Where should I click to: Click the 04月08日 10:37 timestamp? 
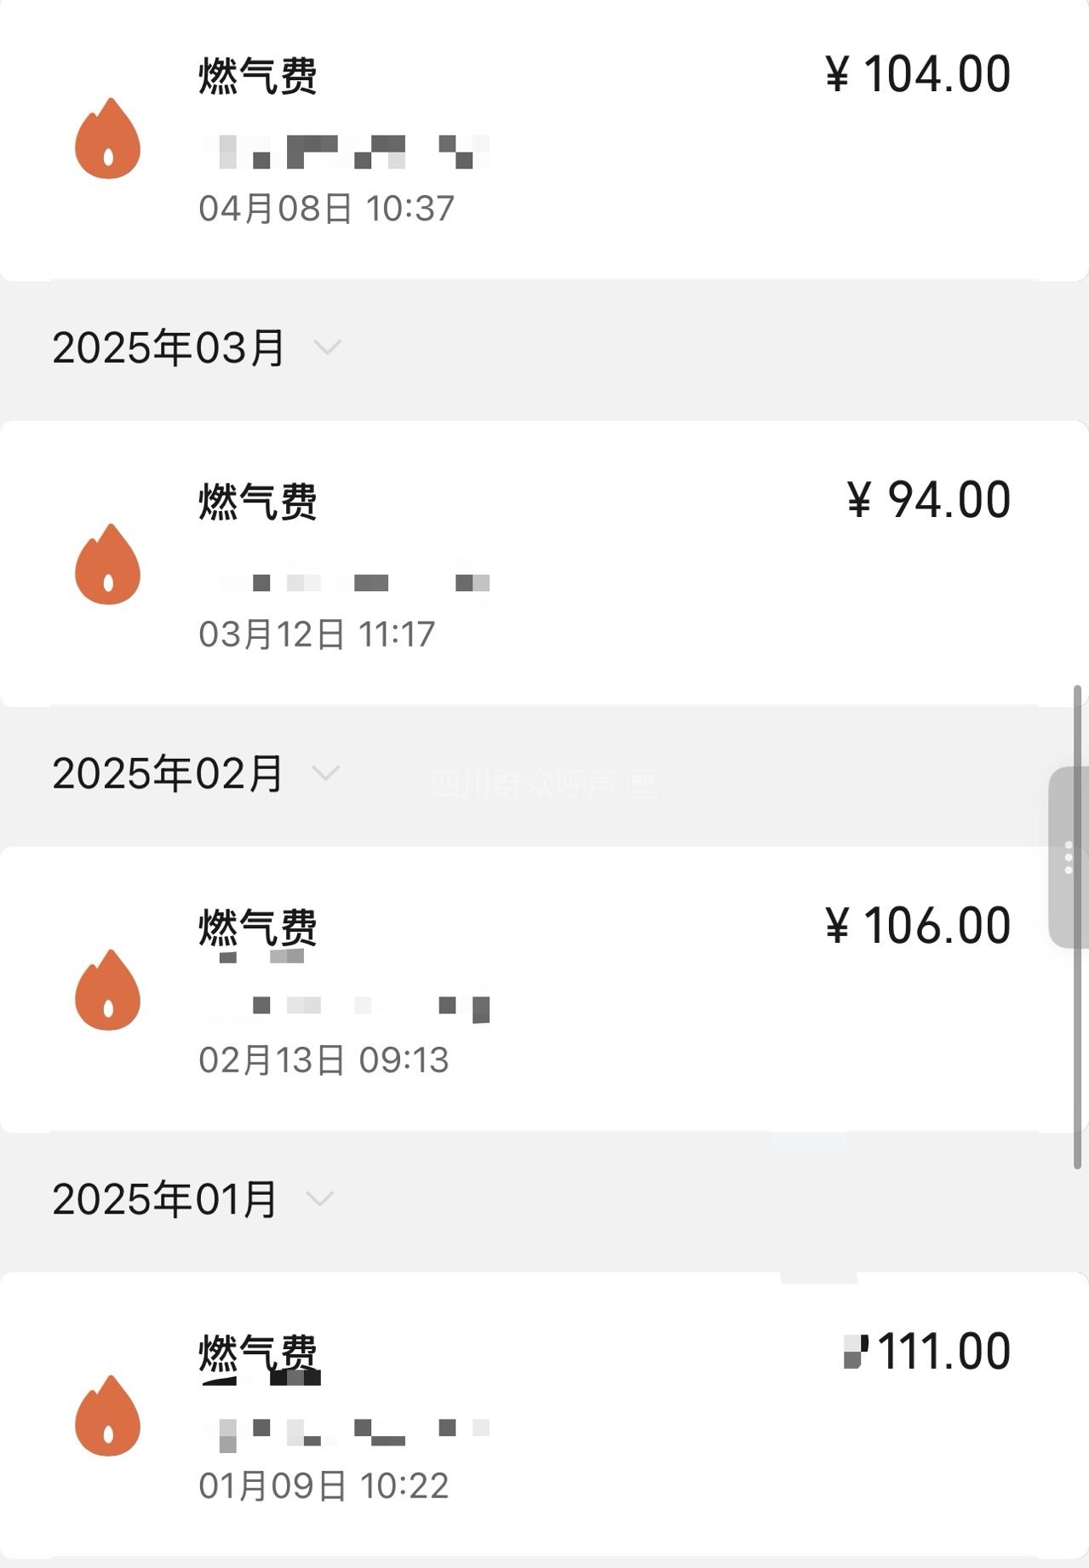coord(326,209)
